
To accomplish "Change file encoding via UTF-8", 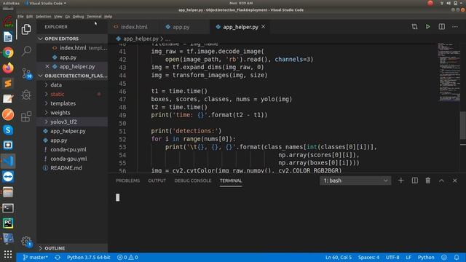I will coord(392,257).
